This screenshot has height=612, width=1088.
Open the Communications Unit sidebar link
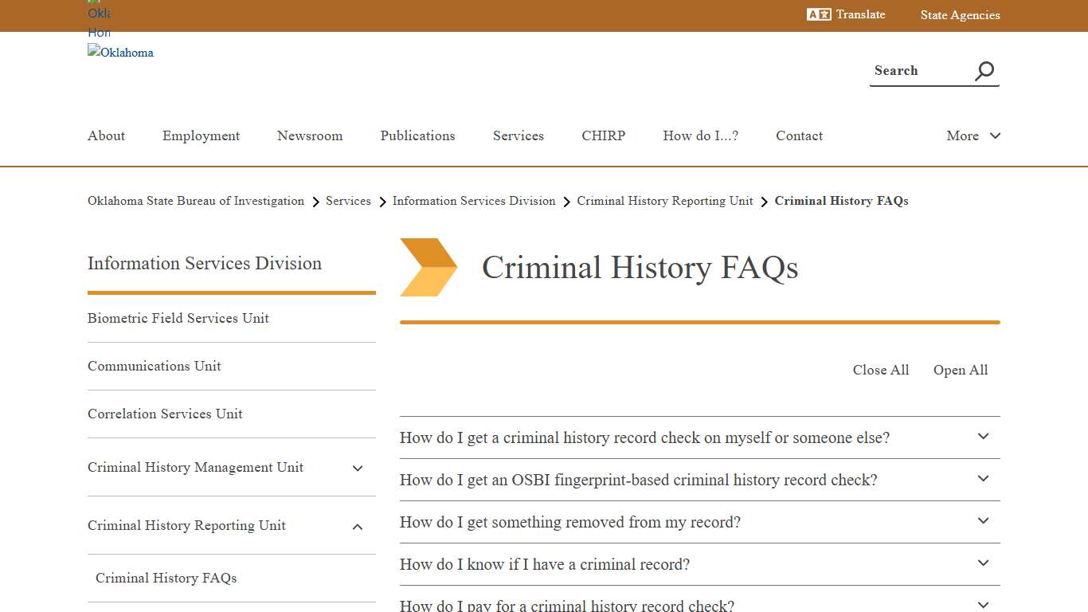tap(154, 366)
